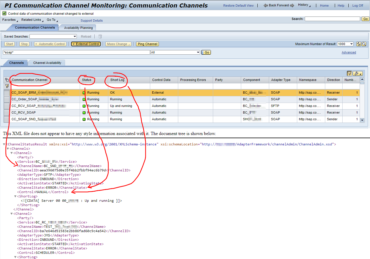Click green status icon of CC_SOAP_SND row
The width and height of the screenshot is (370, 259).
(x=84, y=119)
